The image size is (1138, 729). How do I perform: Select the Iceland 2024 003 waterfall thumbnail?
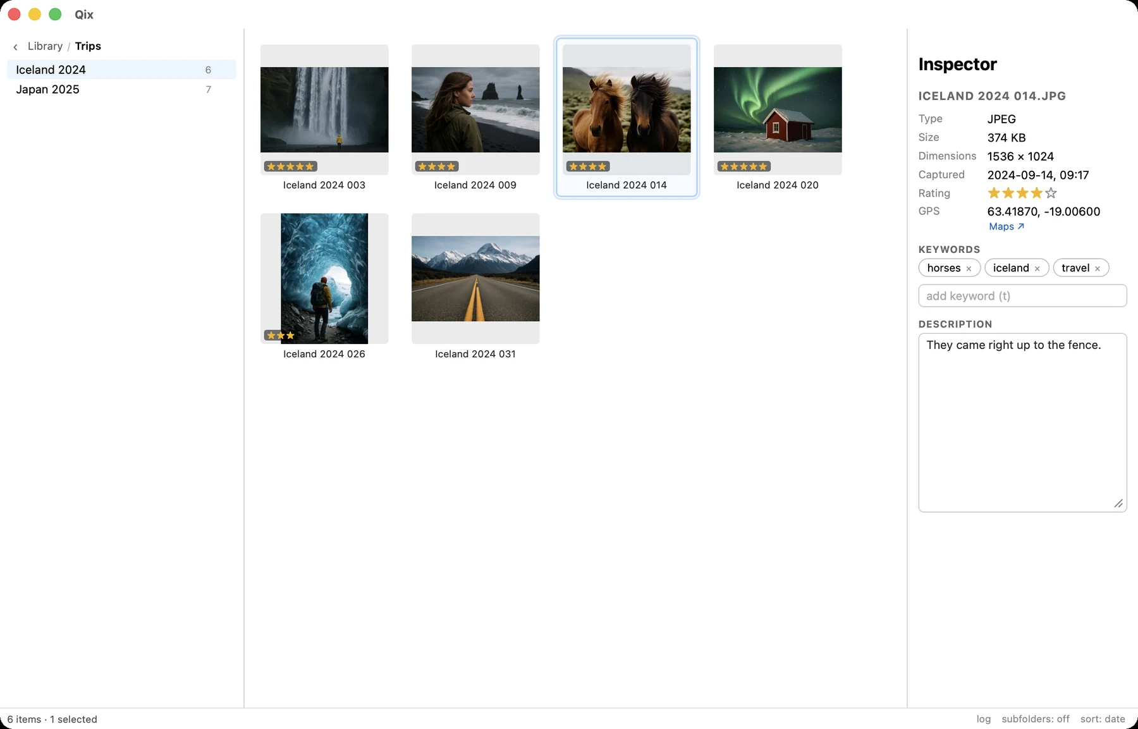tap(324, 109)
